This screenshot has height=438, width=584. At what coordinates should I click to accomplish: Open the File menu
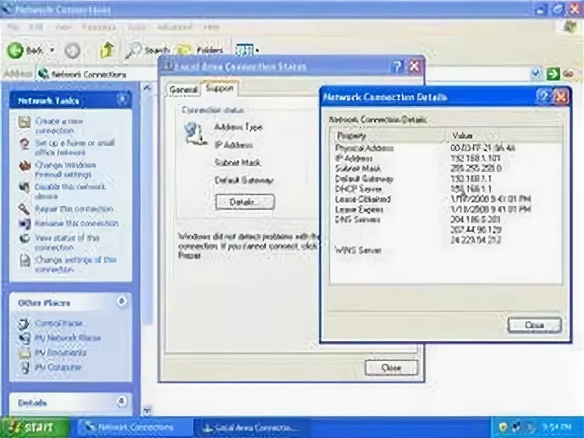point(13,27)
